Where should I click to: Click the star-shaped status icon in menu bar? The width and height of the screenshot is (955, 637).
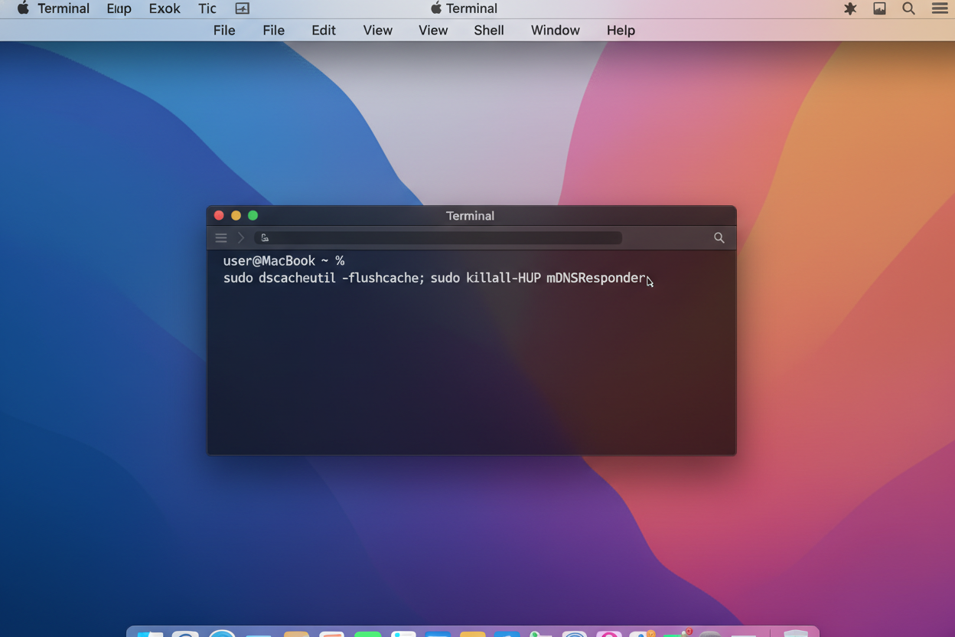coord(850,9)
